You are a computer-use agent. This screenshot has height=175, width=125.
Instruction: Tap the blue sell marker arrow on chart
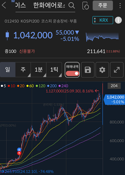click(19, 149)
